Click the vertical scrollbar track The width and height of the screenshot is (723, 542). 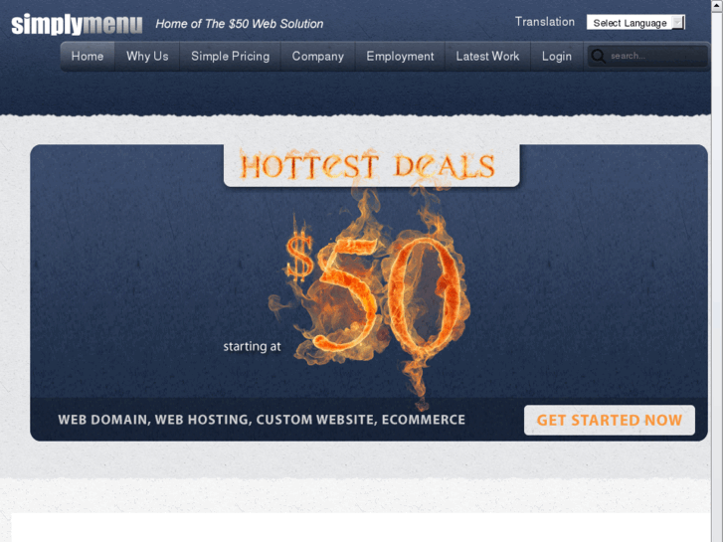717,276
